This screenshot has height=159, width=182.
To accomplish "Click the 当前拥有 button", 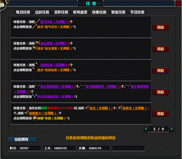I will 22,139.
